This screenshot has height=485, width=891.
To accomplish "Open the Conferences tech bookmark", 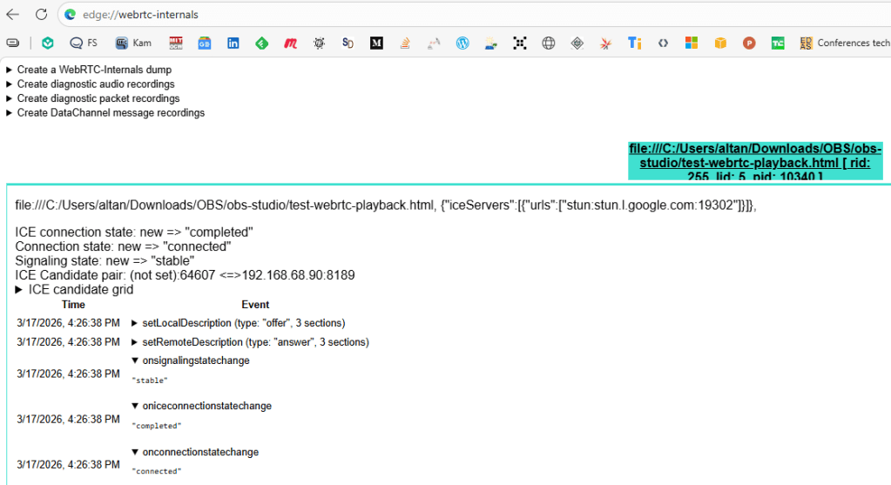I will coord(845,43).
